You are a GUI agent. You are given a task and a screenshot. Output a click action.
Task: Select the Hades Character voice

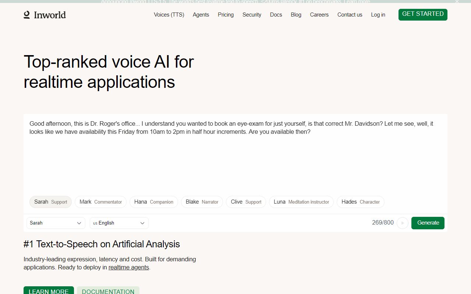360,202
